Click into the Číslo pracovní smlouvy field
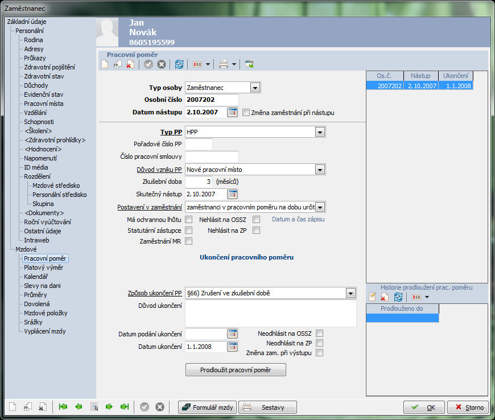The height and width of the screenshot is (420, 495). [212, 157]
